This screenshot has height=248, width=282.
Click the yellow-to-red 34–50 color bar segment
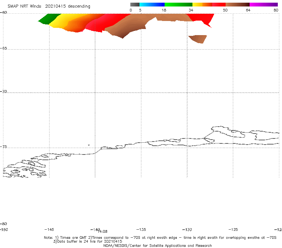[209, 5]
